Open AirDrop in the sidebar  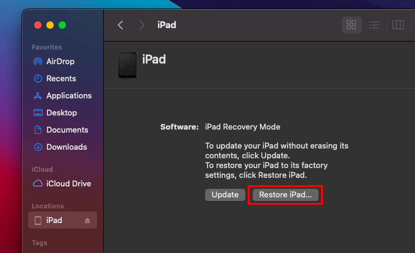click(x=54, y=62)
